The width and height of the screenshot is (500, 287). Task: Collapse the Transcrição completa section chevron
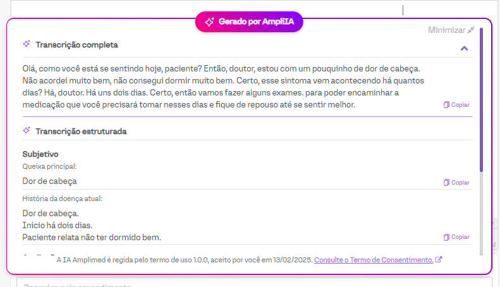coord(465,48)
